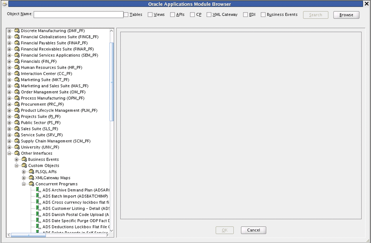Click the ADS Customer Listing program icon
This screenshot has height=243, width=371.
38,209
